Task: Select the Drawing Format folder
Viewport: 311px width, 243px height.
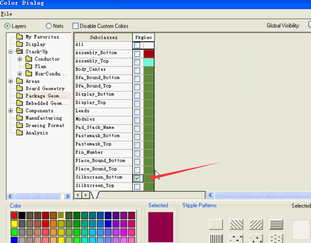Action: pos(40,125)
